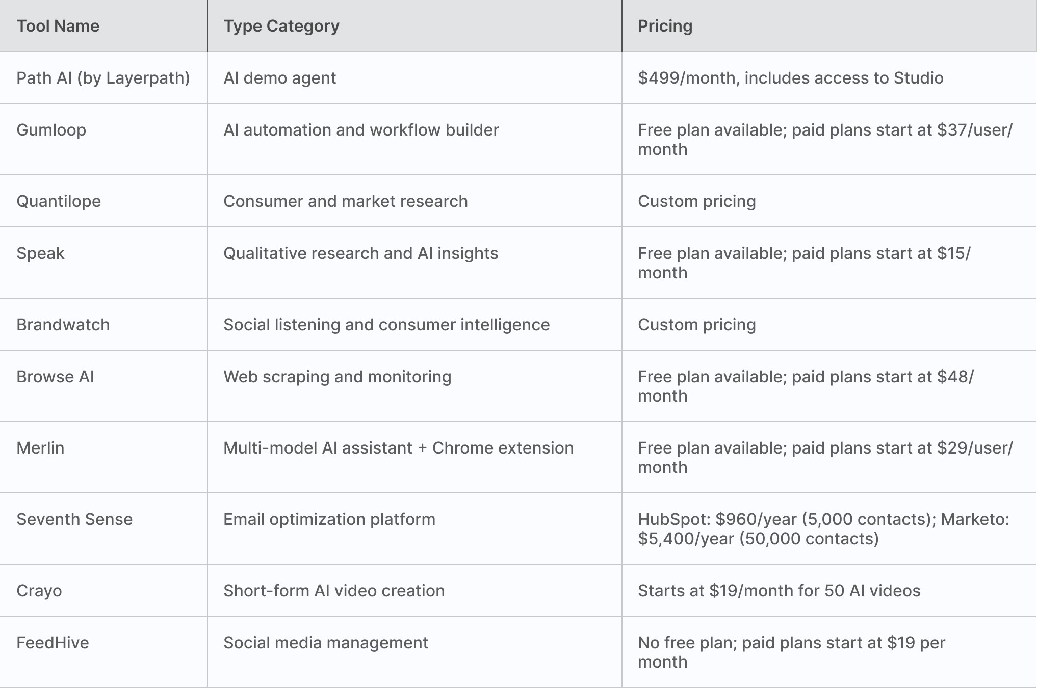This screenshot has height=688, width=1037.
Task: Click the Browse AI tool name
Action: [x=55, y=377]
